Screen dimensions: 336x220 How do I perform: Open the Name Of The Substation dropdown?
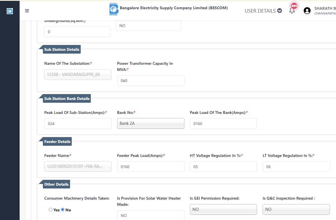coord(78,75)
